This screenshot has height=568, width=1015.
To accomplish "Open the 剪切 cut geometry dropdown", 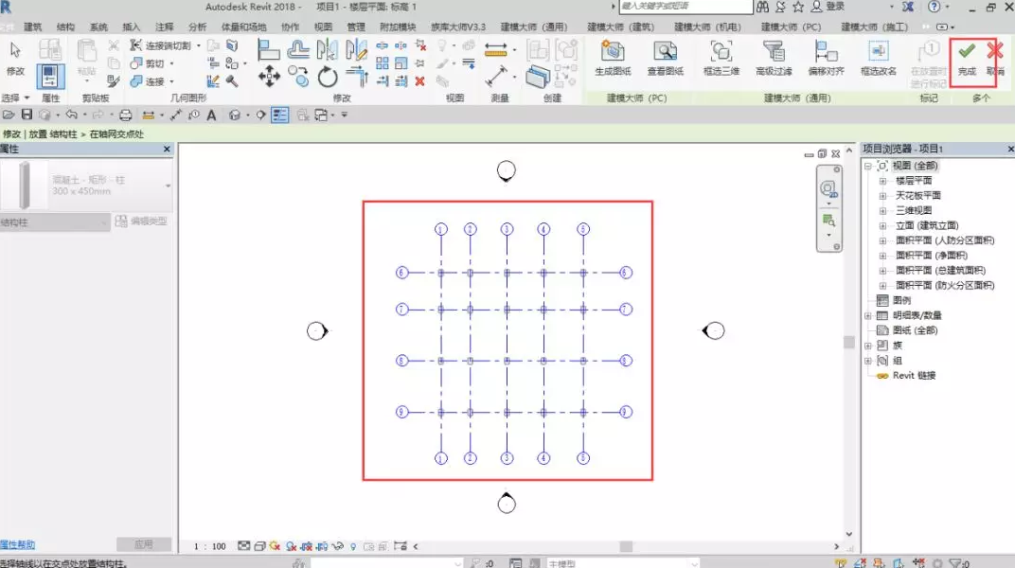I will tap(171, 63).
